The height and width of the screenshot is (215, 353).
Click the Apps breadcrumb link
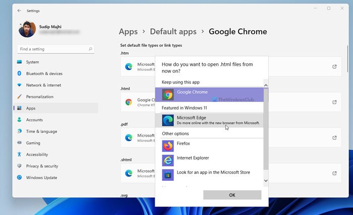click(128, 32)
